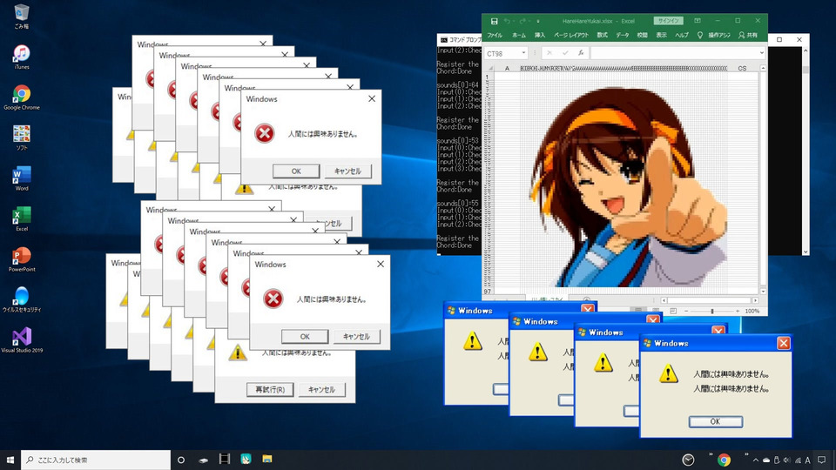Open the Visual Studio 2019 desktop icon
The height and width of the screenshot is (470, 836).
(x=22, y=336)
